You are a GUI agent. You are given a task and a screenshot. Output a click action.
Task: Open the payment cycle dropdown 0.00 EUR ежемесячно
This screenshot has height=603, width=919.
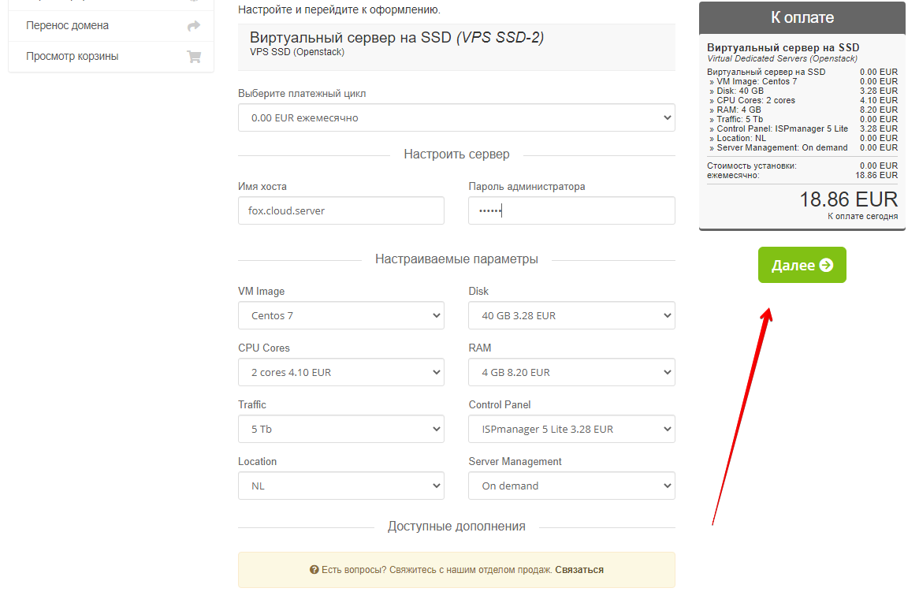tap(456, 117)
